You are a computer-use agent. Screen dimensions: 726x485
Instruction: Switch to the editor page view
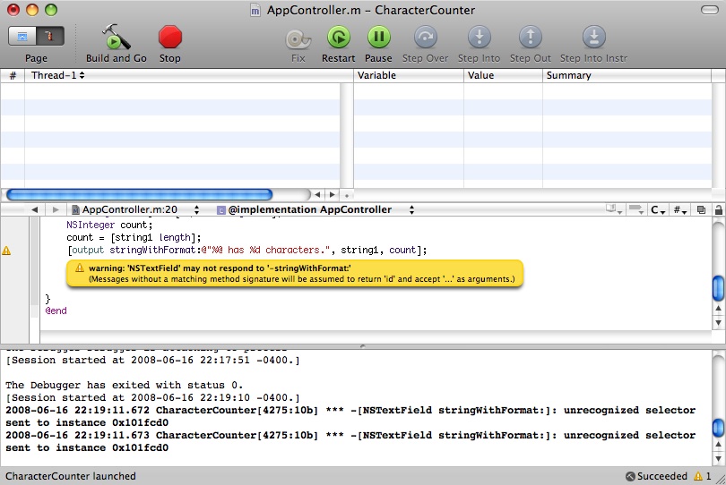pos(22,36)
